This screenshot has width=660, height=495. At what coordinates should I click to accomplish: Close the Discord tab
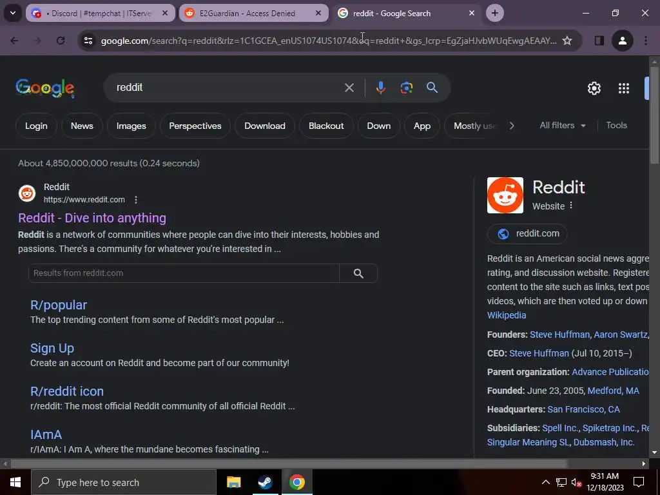click(165, 13)
